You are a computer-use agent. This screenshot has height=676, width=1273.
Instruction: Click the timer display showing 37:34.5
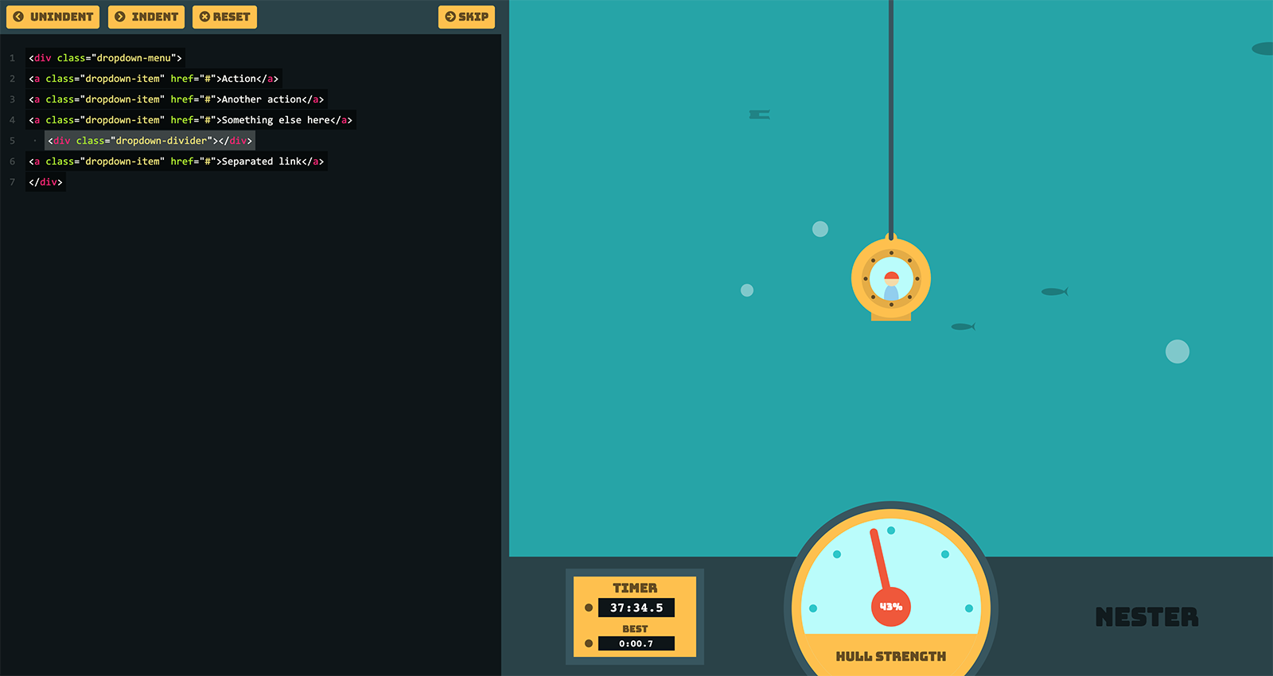pyautogui.click(x=636, y=608)
